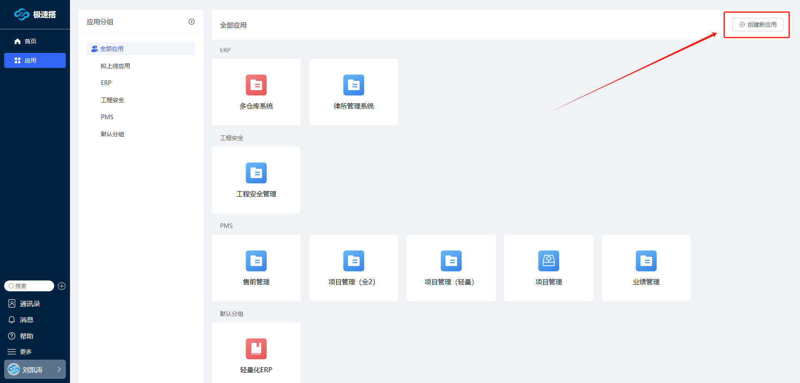The width and height of the screenshot is (800, 383).
Task: Select the 全部应用 group
Action: click(x=112, y=49)
